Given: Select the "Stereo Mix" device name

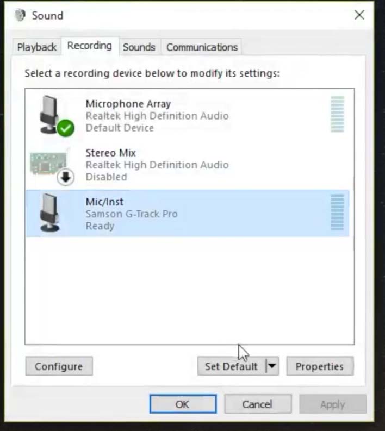Looking at the screenshot, I should (110, 153).
